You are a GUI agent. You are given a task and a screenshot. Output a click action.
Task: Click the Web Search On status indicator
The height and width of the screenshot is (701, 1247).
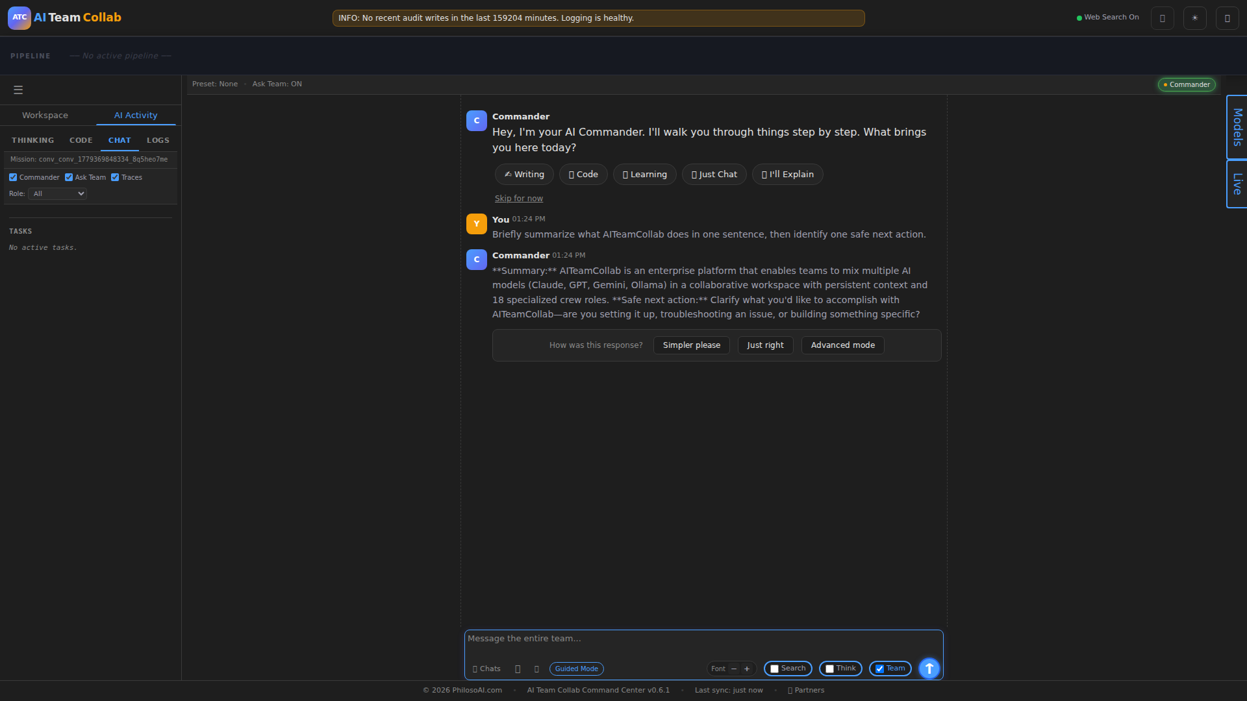(1107, 18)
